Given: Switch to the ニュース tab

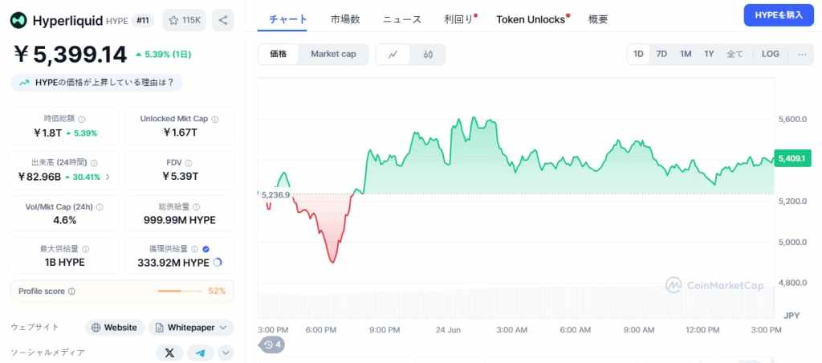Looking at the screenshot, I should pyautogui.click(x=401, y=20).
